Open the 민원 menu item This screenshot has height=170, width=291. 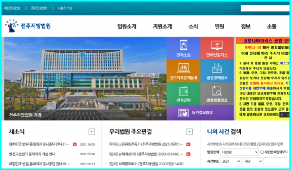219,26
